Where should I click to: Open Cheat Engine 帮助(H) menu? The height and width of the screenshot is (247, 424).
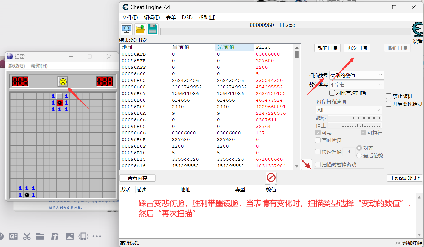207,17
